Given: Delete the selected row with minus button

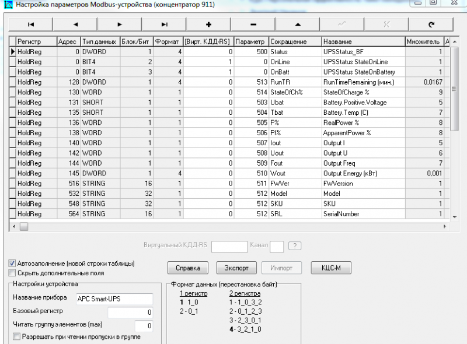Looking at the screenshot, I should [x=252, y=24].
